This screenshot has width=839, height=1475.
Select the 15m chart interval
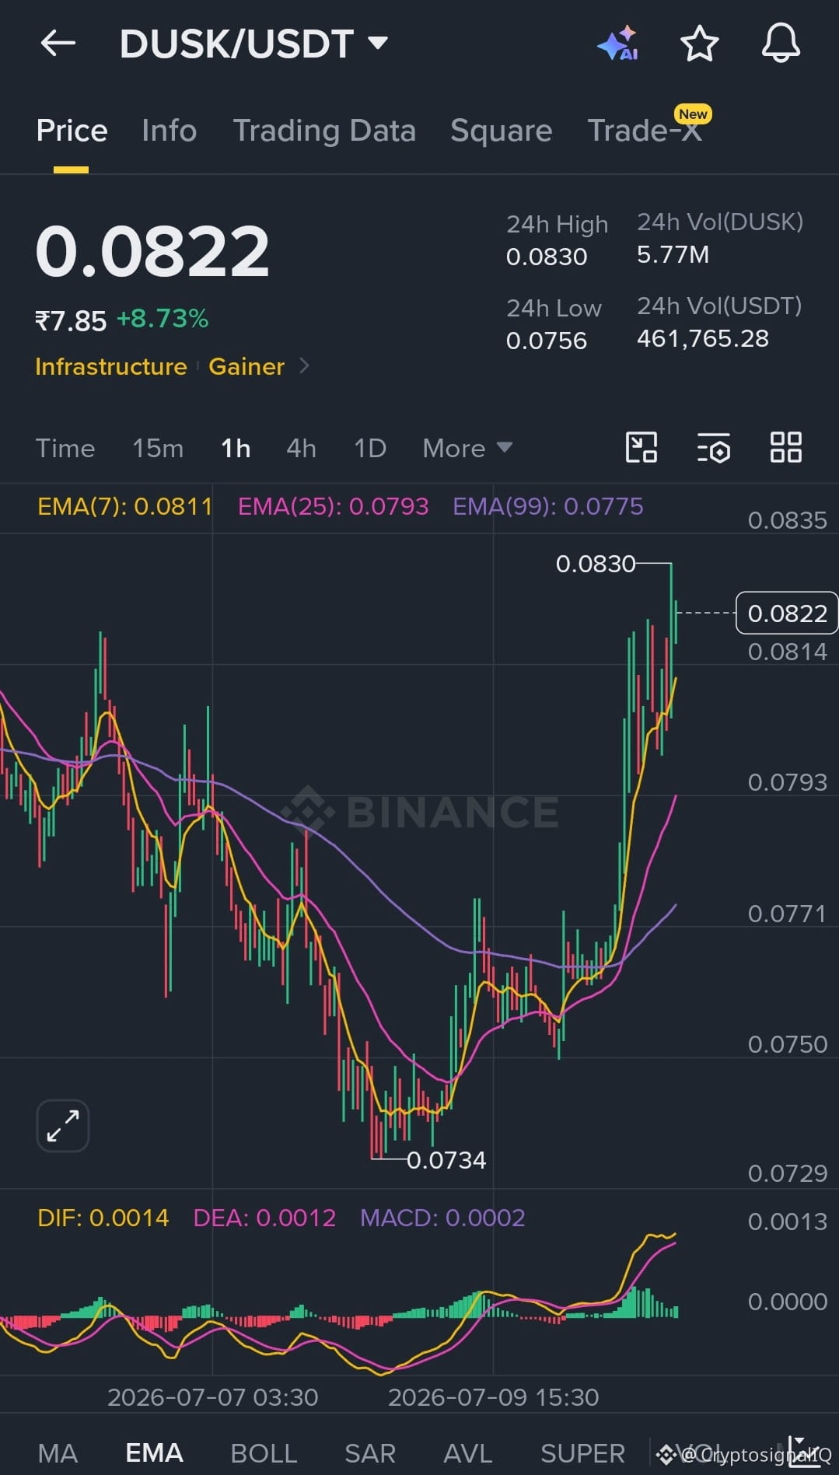point(158,449)
